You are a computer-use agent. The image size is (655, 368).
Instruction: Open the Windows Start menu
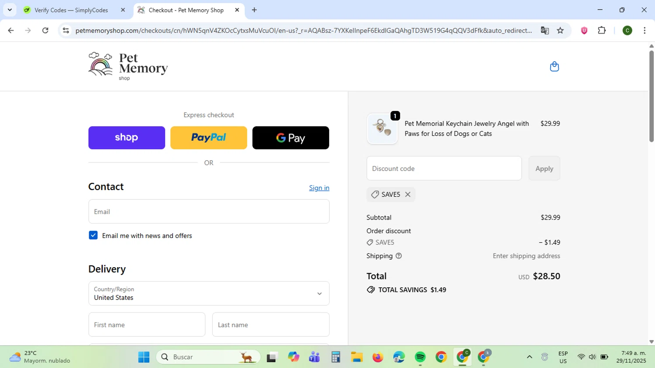pyautogui.click(x=144, y=357)
